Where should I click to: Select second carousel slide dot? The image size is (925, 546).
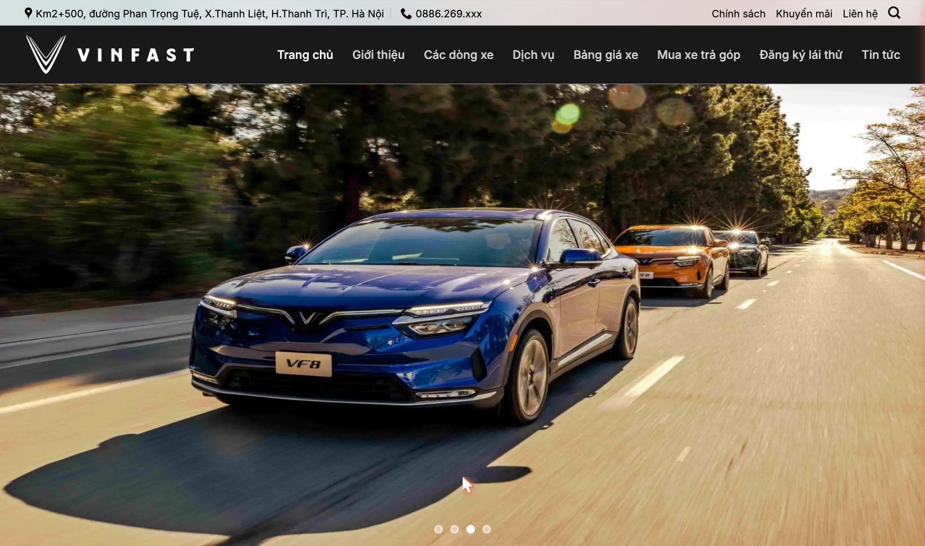(455, 529)
